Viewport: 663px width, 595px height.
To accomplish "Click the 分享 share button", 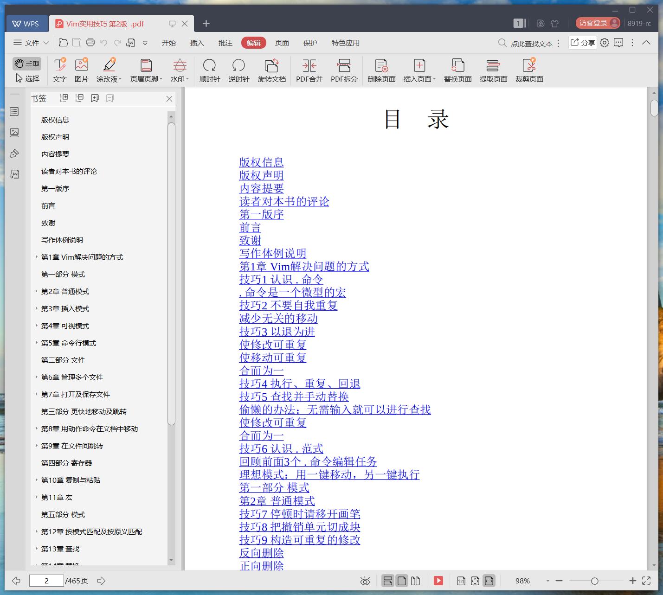I will click(583, 43).
